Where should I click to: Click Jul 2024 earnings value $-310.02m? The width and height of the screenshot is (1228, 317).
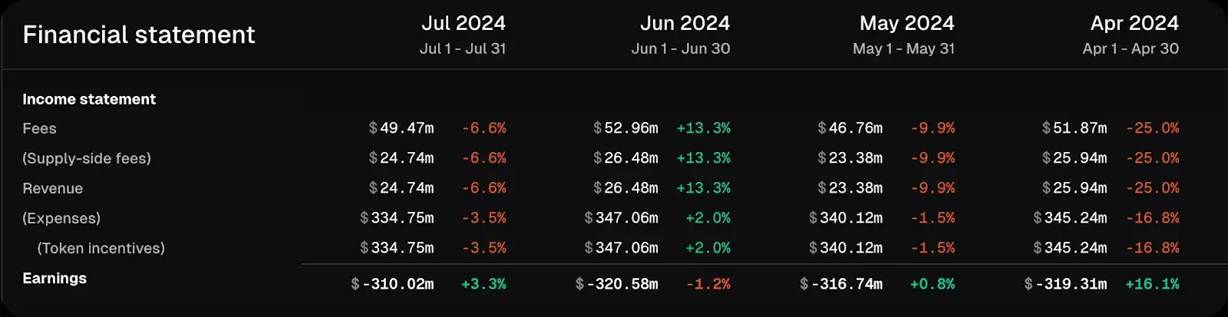coord(392,284)
